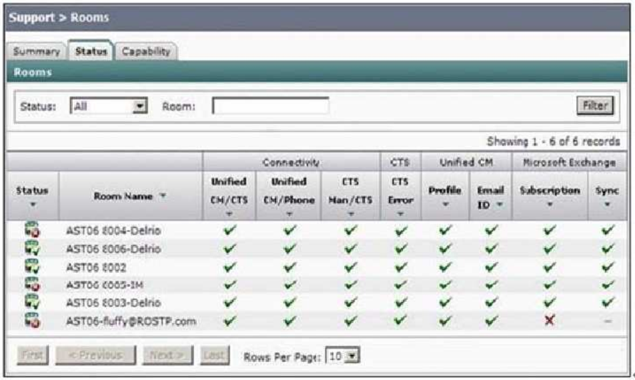This screenshot has height=380, width=635.
Task: Click status icon for AST06 8002 room
Action: (32, 266)
